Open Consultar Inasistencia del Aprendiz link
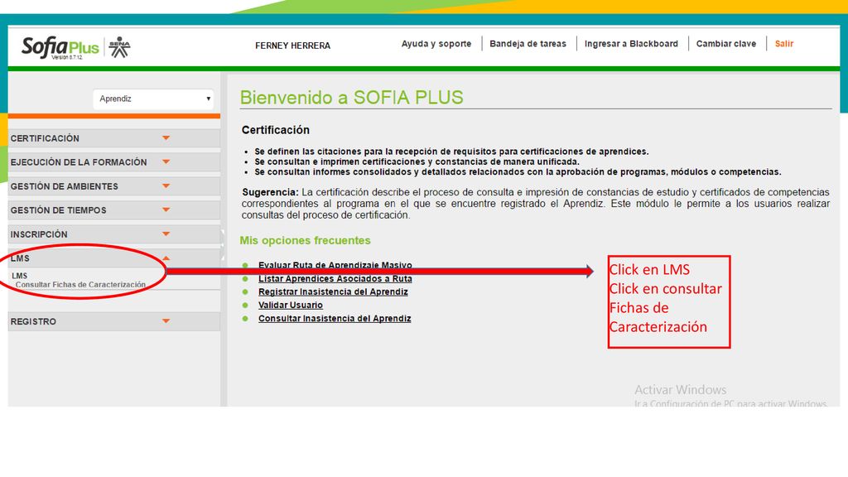The image size is (848, 477). pos(335,319)
